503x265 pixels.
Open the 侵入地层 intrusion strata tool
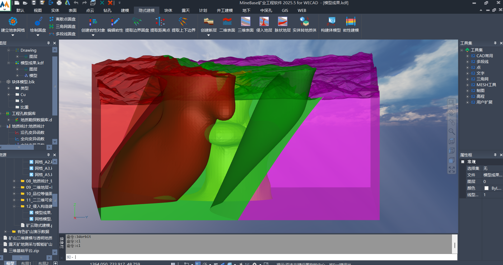click(264, 22)
